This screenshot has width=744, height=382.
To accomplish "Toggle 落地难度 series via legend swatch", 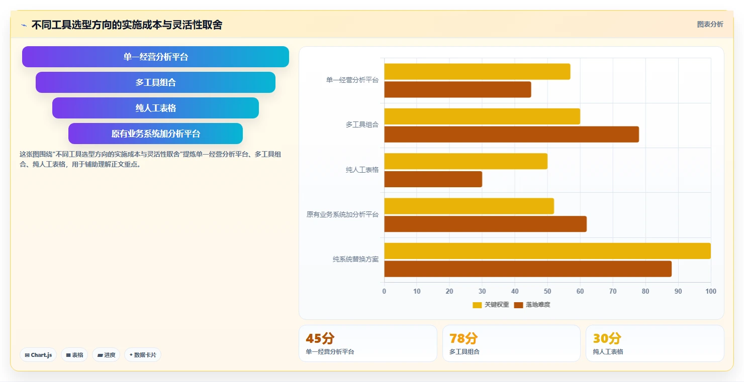I will point(519,305).
